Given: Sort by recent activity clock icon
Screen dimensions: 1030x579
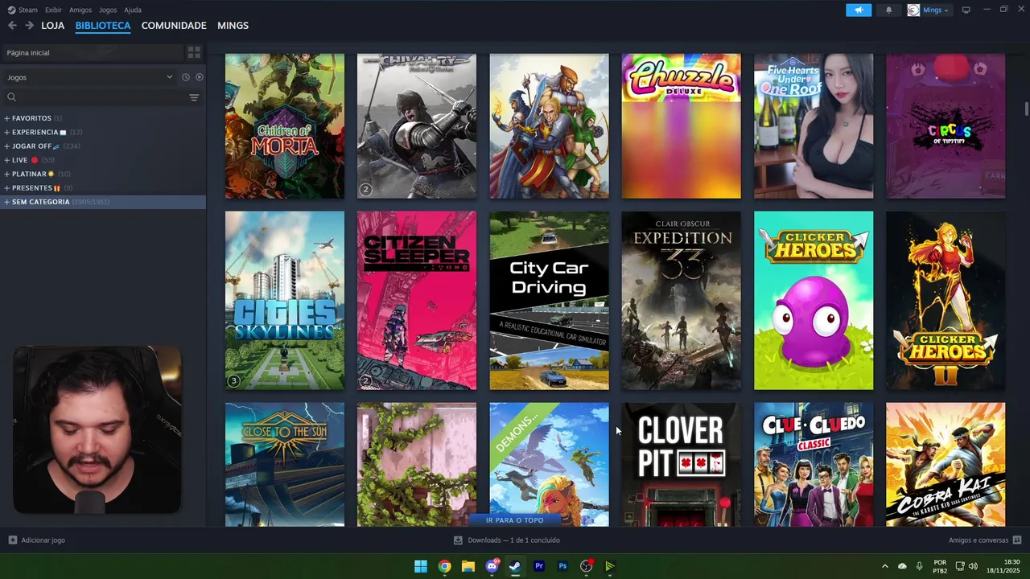Looking at the screenshot, I should (185, 77).
